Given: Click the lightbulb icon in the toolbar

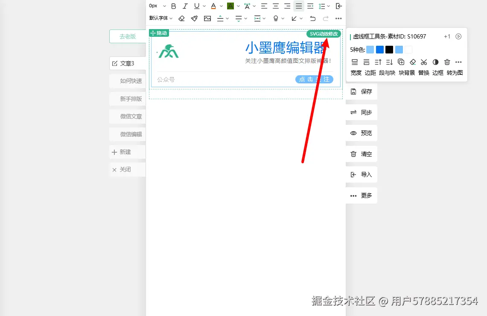Looking at the screenshot, I should pos(275,18).
